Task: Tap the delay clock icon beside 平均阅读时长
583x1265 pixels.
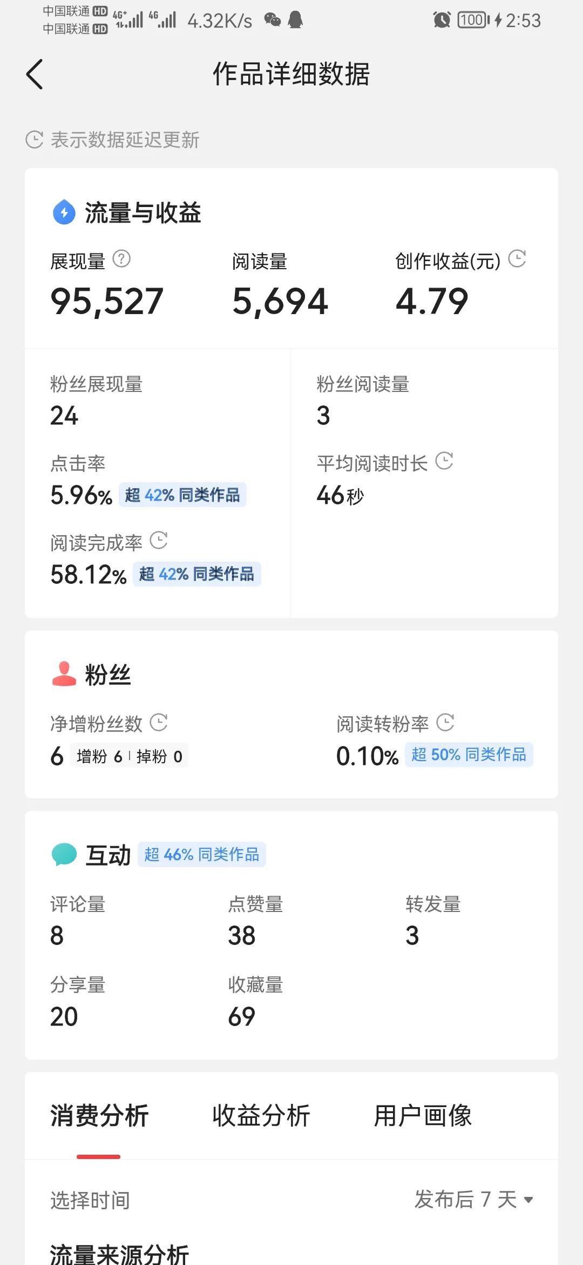Action: click(444, 461)
